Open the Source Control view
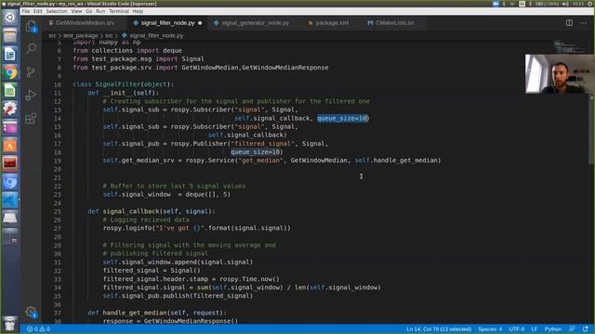595x334 pixels. pos(31,72)
